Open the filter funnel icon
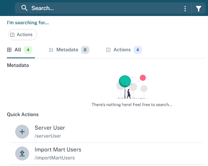Screen dimensions: 208x166 (198, 9)
